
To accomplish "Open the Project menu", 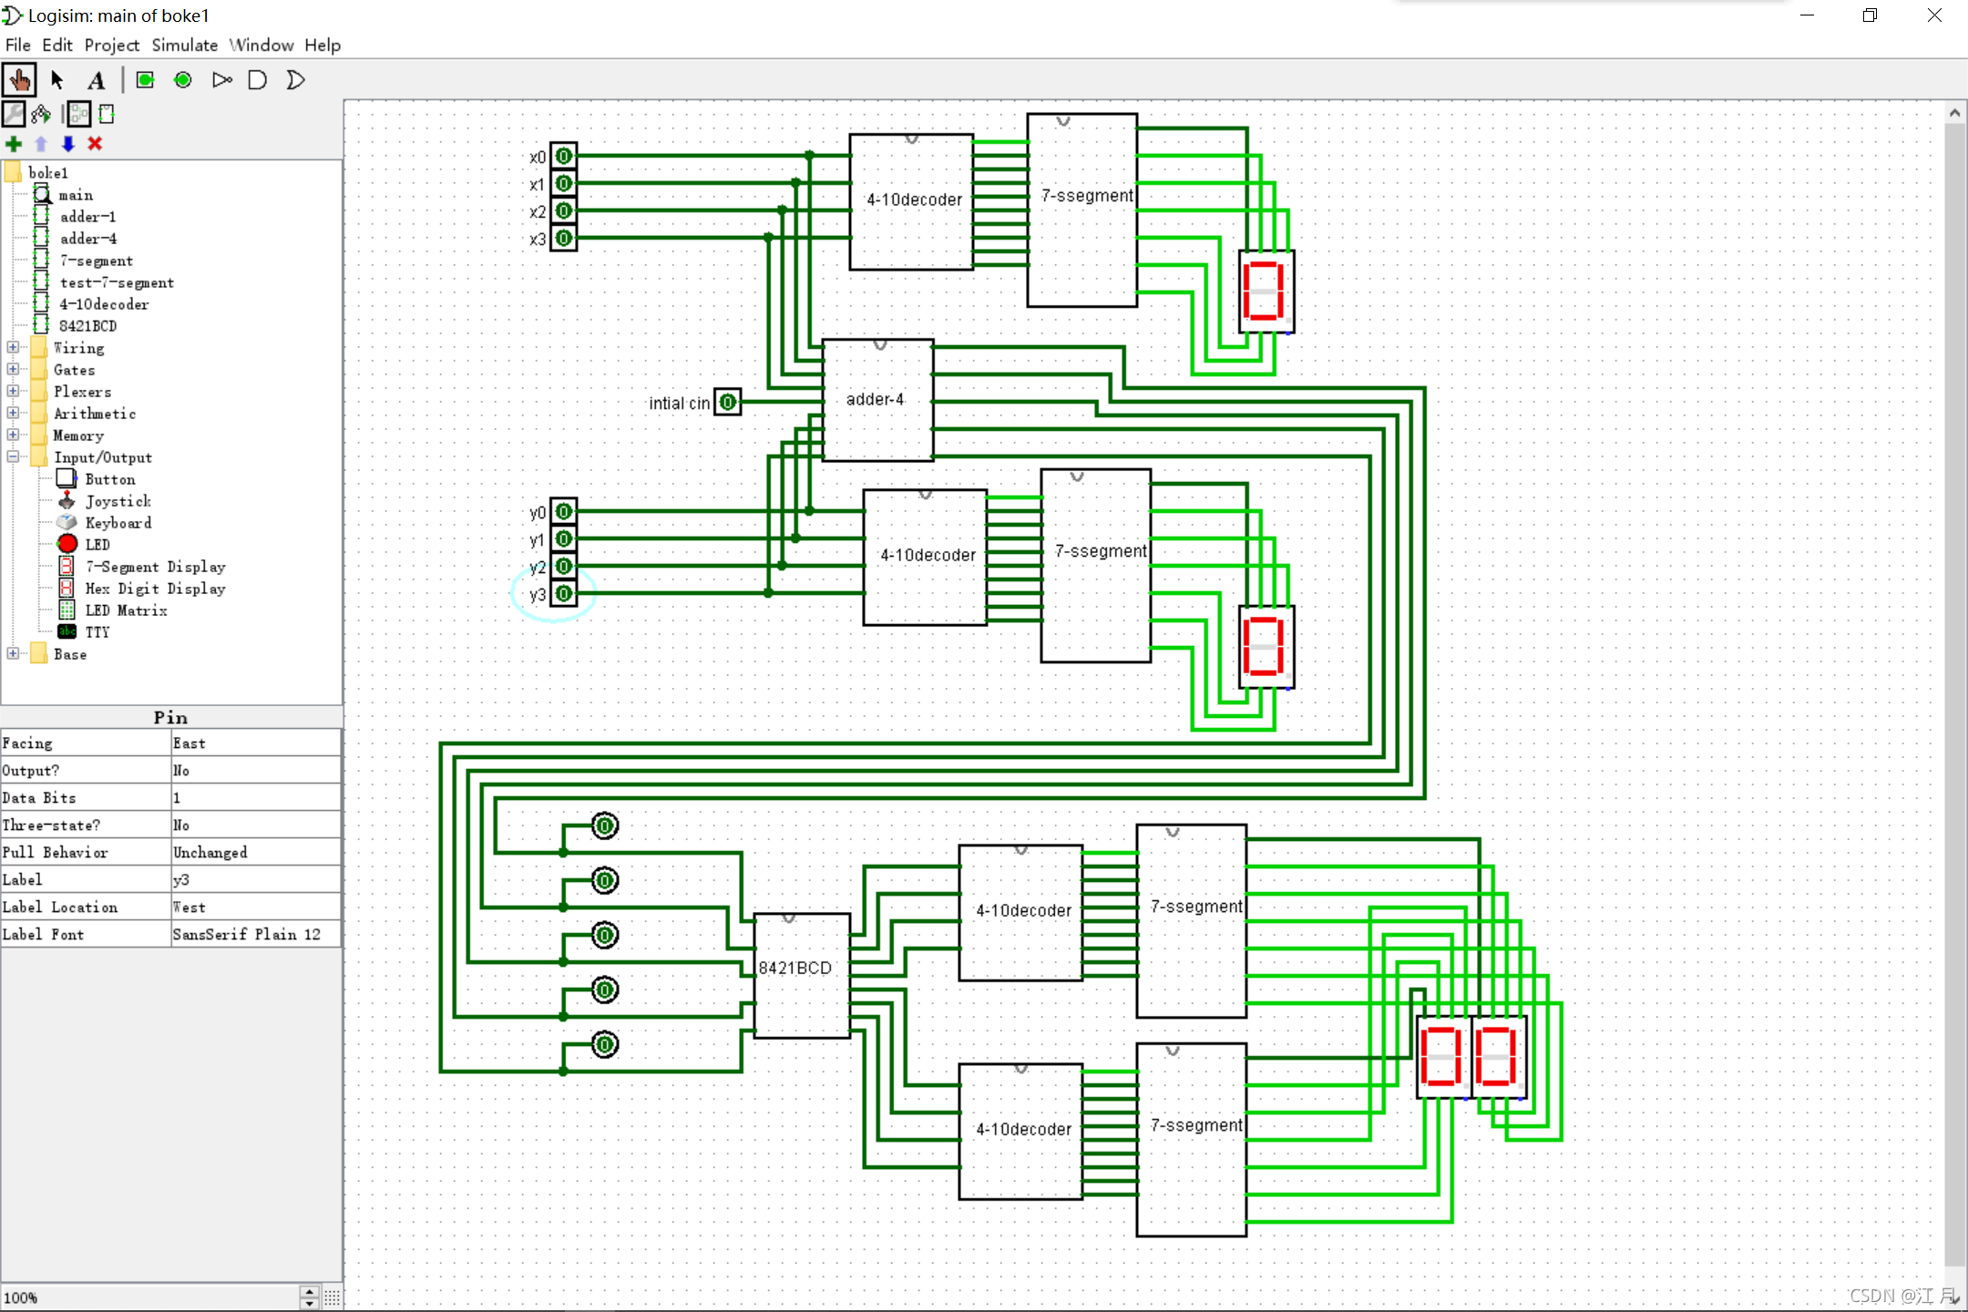I will pos(111,45).
